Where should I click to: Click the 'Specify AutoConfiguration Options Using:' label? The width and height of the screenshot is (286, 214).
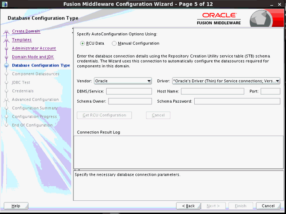tap(117, 34)
